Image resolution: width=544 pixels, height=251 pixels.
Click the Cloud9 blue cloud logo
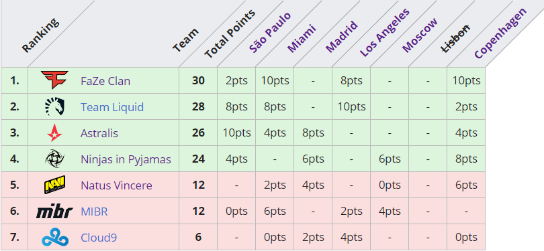pos(55,238)
